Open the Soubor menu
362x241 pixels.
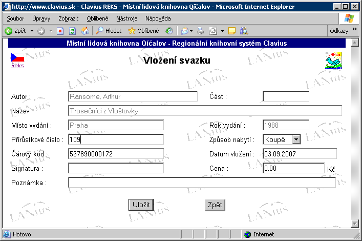coord(15,18)
